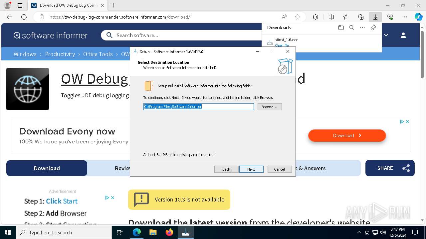This screenshot has width=426, height=239.
Task: Click the Edge back arrow
Action: pyautogui.click(x=9, y=17)
